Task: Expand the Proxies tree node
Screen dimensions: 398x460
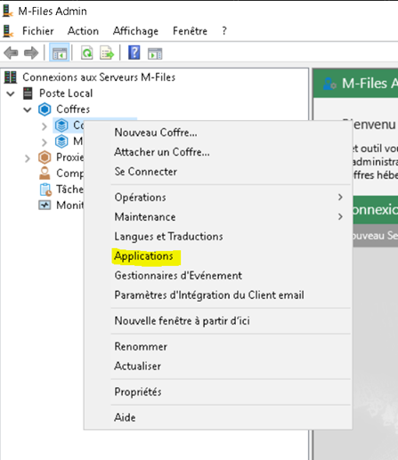Action: click(28, 158)
